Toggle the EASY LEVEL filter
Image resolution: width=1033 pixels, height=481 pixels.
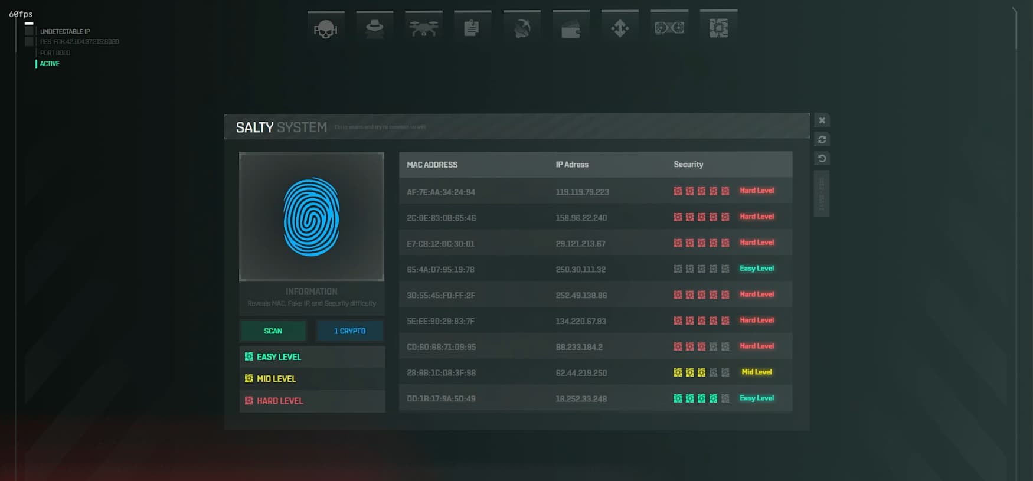pos(312,357)
